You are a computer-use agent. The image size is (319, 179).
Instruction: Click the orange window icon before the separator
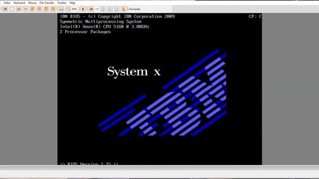[53, 9]
